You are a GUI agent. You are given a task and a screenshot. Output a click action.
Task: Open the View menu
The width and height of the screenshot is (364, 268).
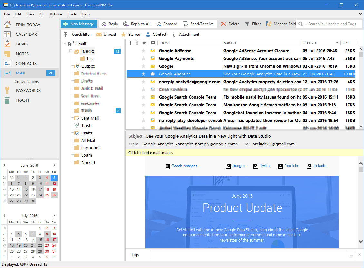tap(30, 14)
